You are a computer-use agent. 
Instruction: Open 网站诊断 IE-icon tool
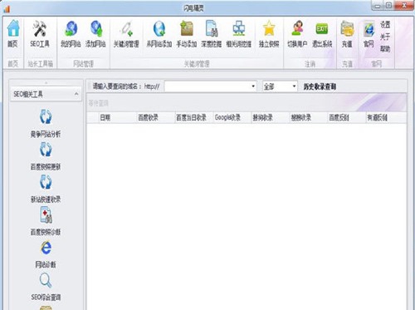[46, 254]
